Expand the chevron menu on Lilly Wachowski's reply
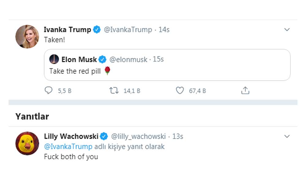Viewport: 306px width, 183px height. tap(287, 136)
